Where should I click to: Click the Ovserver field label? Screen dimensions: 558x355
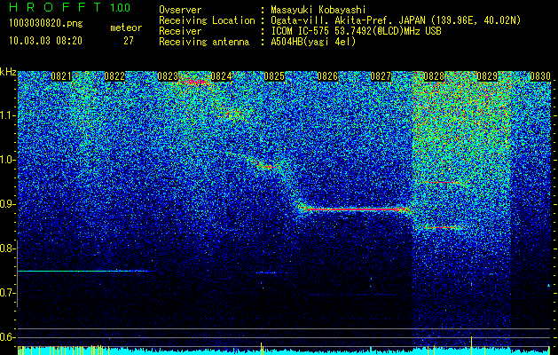[x=180, y=10]
